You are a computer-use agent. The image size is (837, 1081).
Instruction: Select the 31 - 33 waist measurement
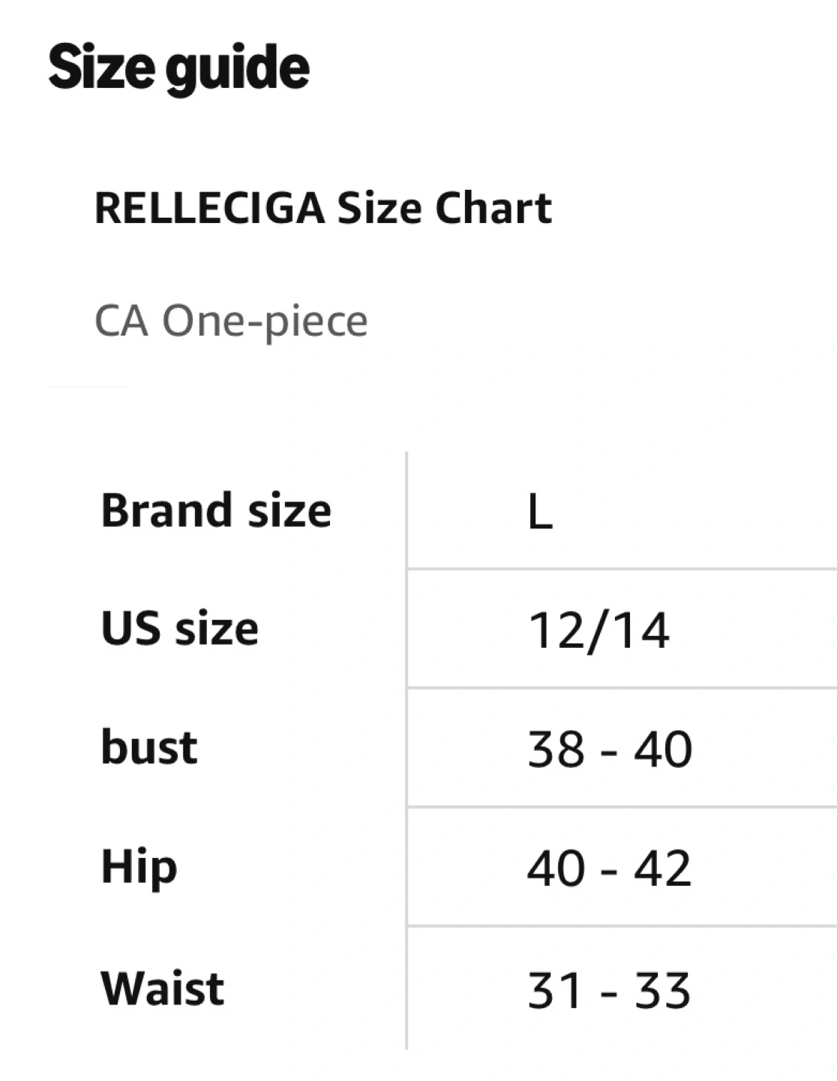click(609, 990)
